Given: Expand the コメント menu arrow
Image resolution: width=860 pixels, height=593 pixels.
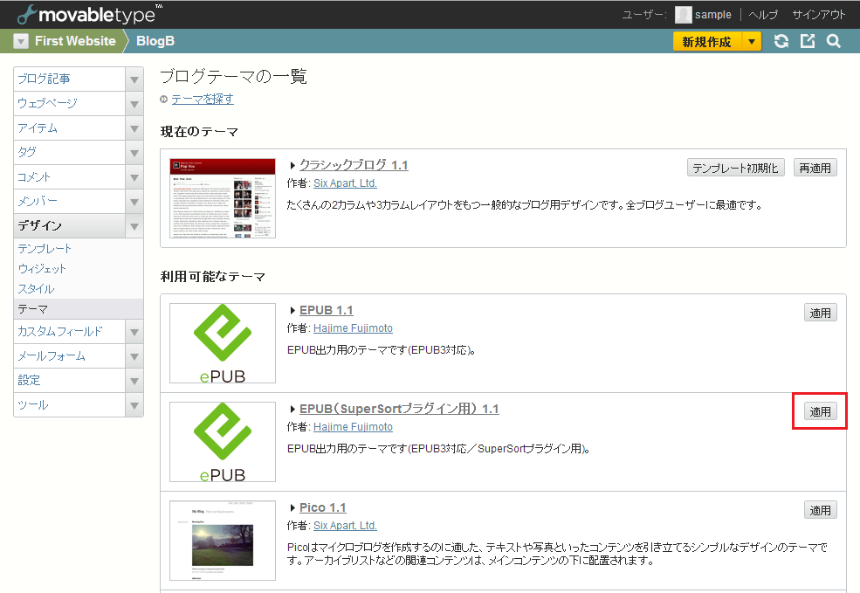Looking at the screenshot, I should point(134,177).
